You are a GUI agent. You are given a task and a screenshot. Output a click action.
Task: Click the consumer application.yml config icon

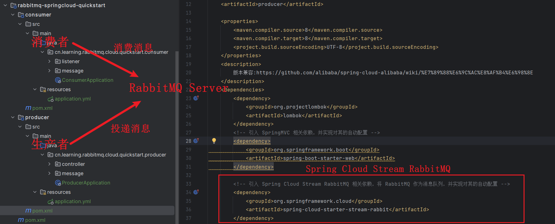(51, 99)
